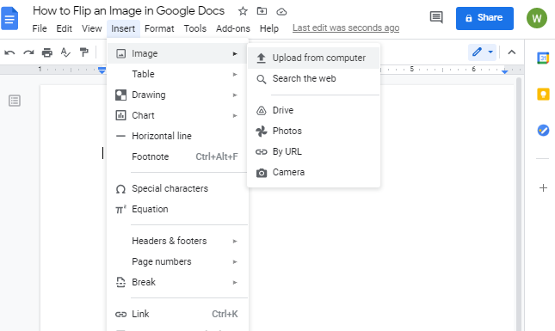
Task: Open Google Keep side panel
Action: pyautogui.click(x=543, y=94)
